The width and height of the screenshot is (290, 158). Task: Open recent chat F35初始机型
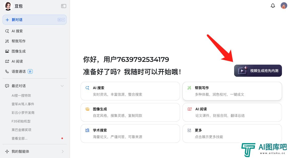click(21, 121)
